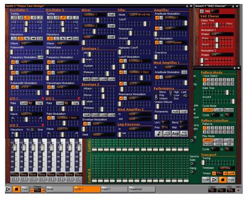Toggle LFO 3 Tri/Sine waveform switch
Viewport: 248px width, 198px height.
(32, 130)
